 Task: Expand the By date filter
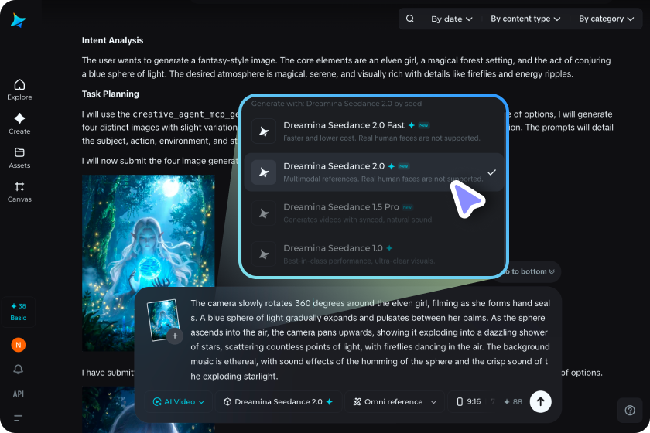[x=451, y=19]
